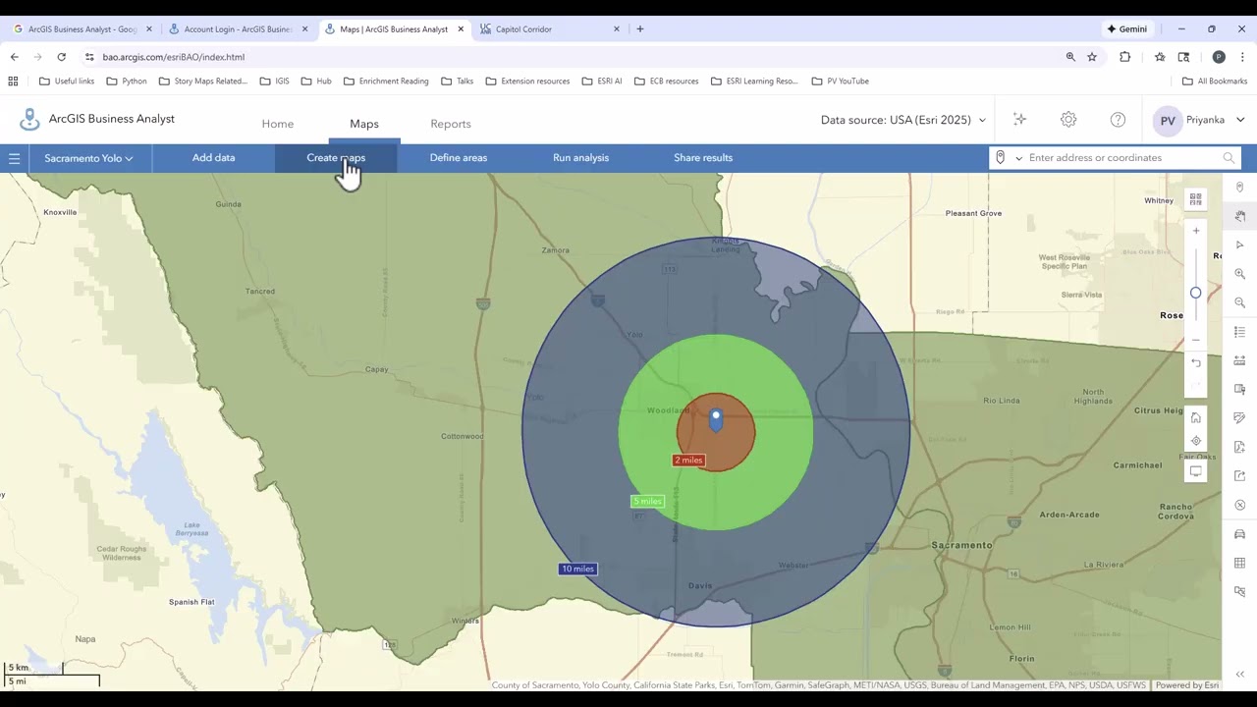This screenshot has width=1257, height=707.
Task: Click the clear circle-x tool
Action: [x=1239, y=505]
